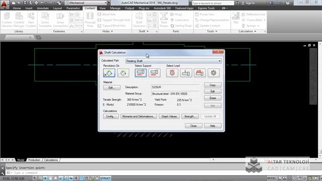The image size is (322, 181).
Task: Click Material Edit... button
Action: tap(112, 87)
